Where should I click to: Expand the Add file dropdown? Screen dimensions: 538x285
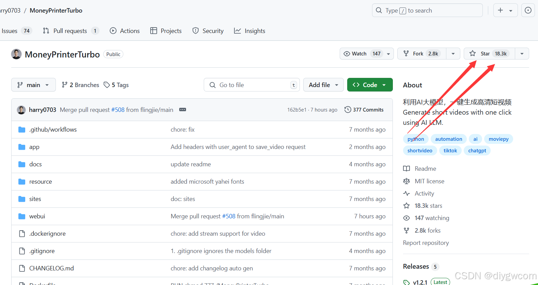pyautogui.click(x=323, y=85)
